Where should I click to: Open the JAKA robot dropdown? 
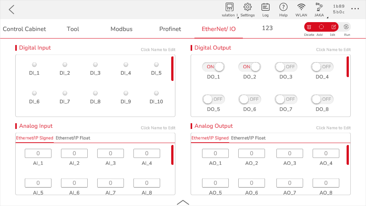pyautogui.click(x=319, y=9)
